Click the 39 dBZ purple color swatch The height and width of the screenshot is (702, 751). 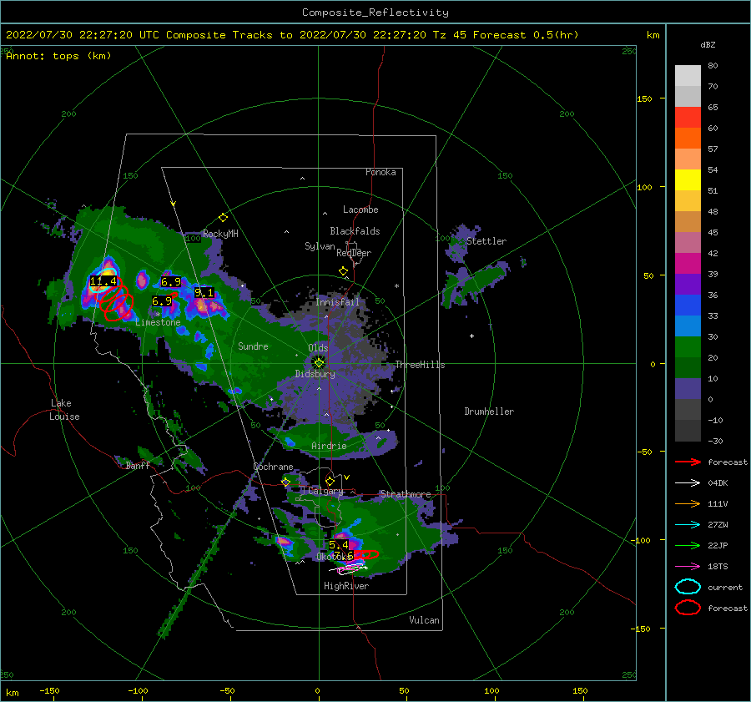(x=688, y=285)
